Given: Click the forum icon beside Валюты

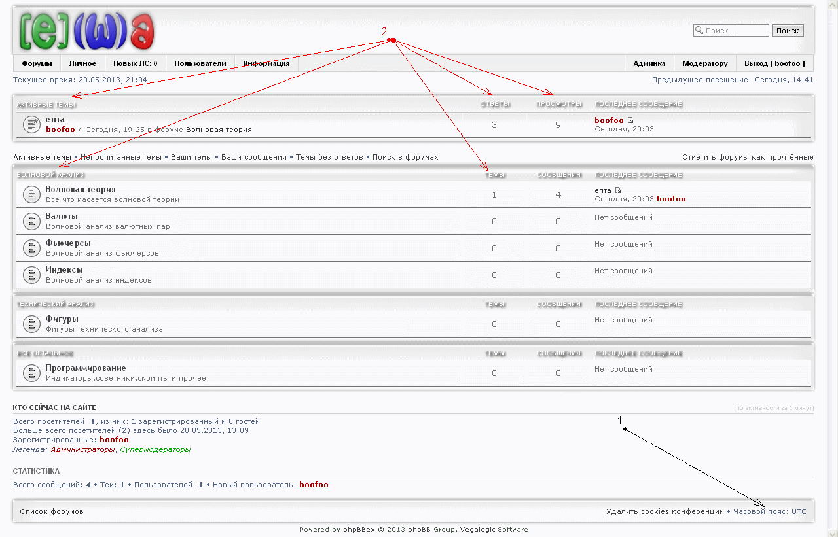Looking at the screenshot, I should point(31,221).
